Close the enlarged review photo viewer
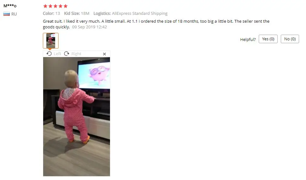 104,54
